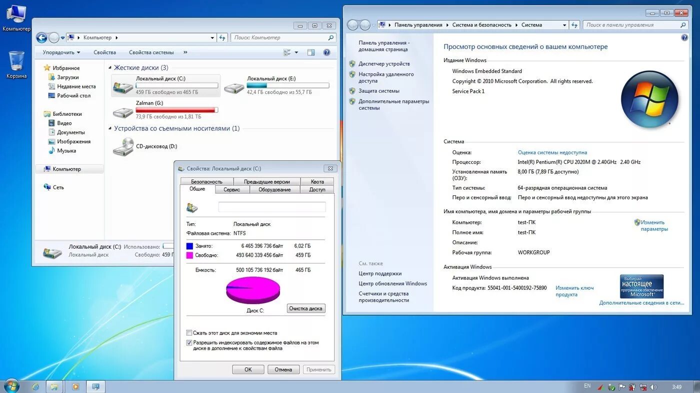
Task: Open Windows Media Player taskbar icon
Action: pyautogui.click(x=75, y=387)
